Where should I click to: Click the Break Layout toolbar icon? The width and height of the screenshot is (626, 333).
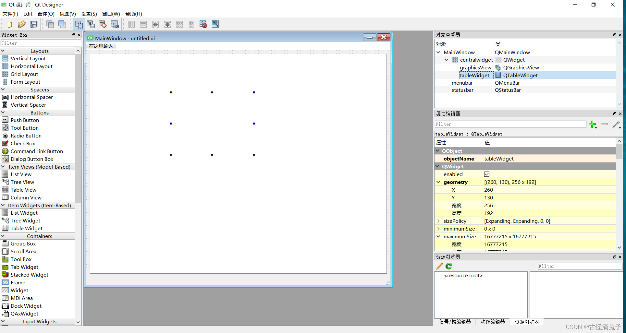coord(203,24)
